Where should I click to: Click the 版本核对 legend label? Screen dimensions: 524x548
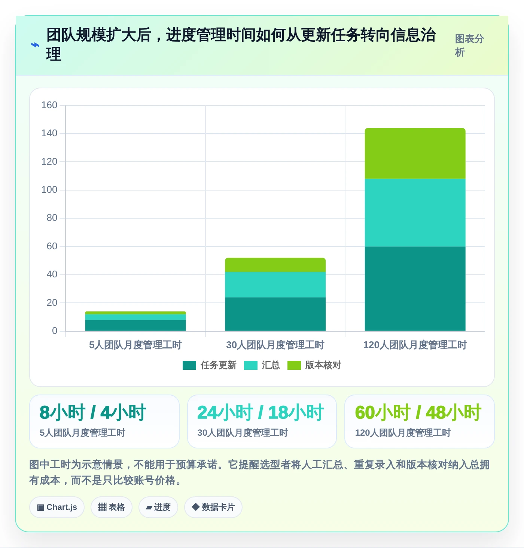(x=323, y=365)
